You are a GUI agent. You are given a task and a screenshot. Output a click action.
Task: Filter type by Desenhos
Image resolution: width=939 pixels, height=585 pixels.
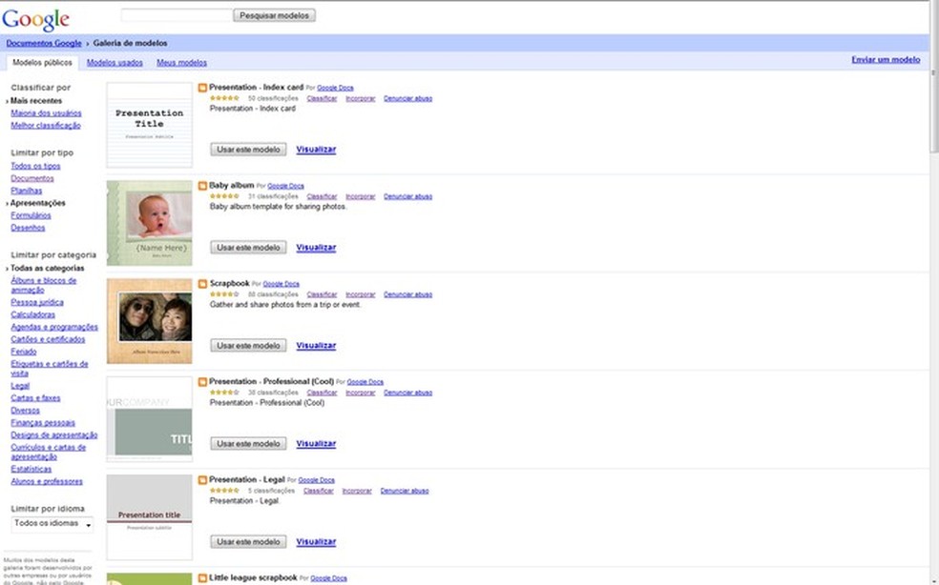28,228
